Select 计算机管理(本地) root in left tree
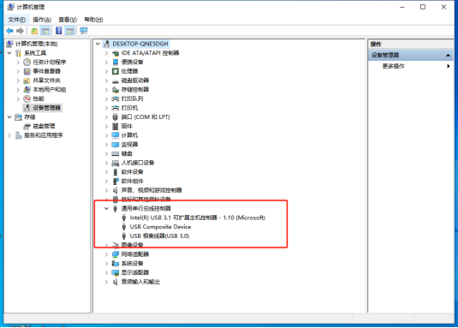This screenshot has width=458, height=328. click(x=36, y=44)
